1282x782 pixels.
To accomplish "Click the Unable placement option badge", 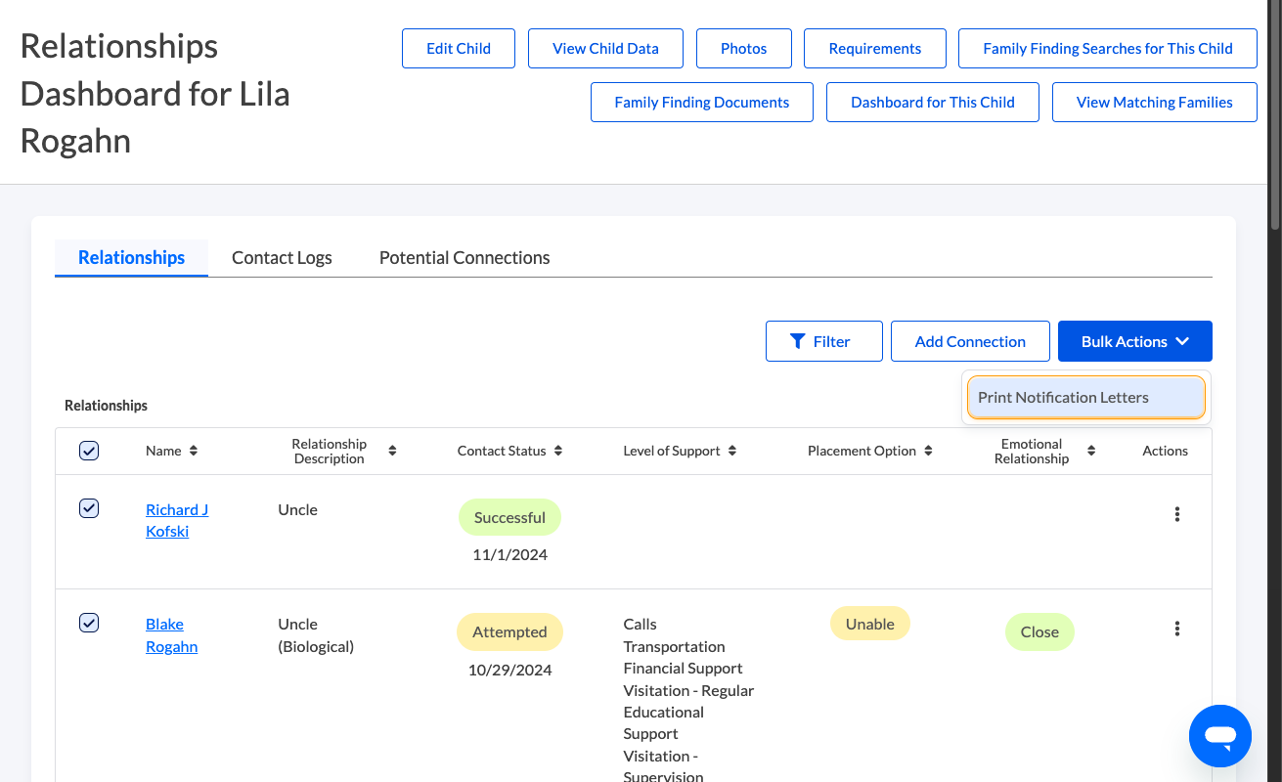I will click(870, 624).
